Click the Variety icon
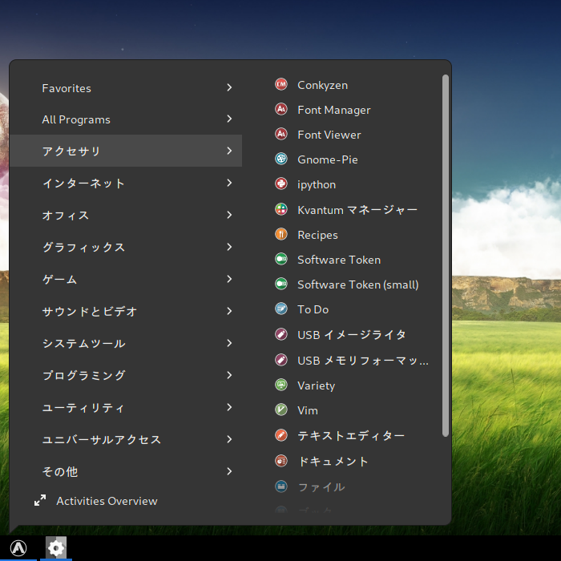561x561 pixels. [x=281, y=385]
